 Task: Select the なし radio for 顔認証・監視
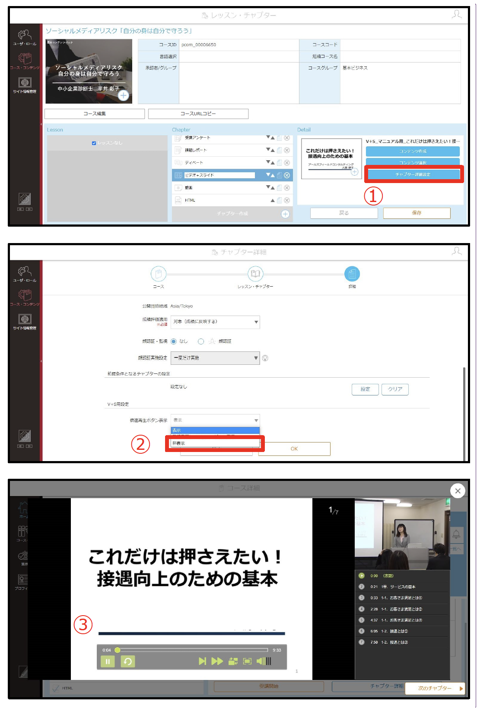[x=174, y=341]
